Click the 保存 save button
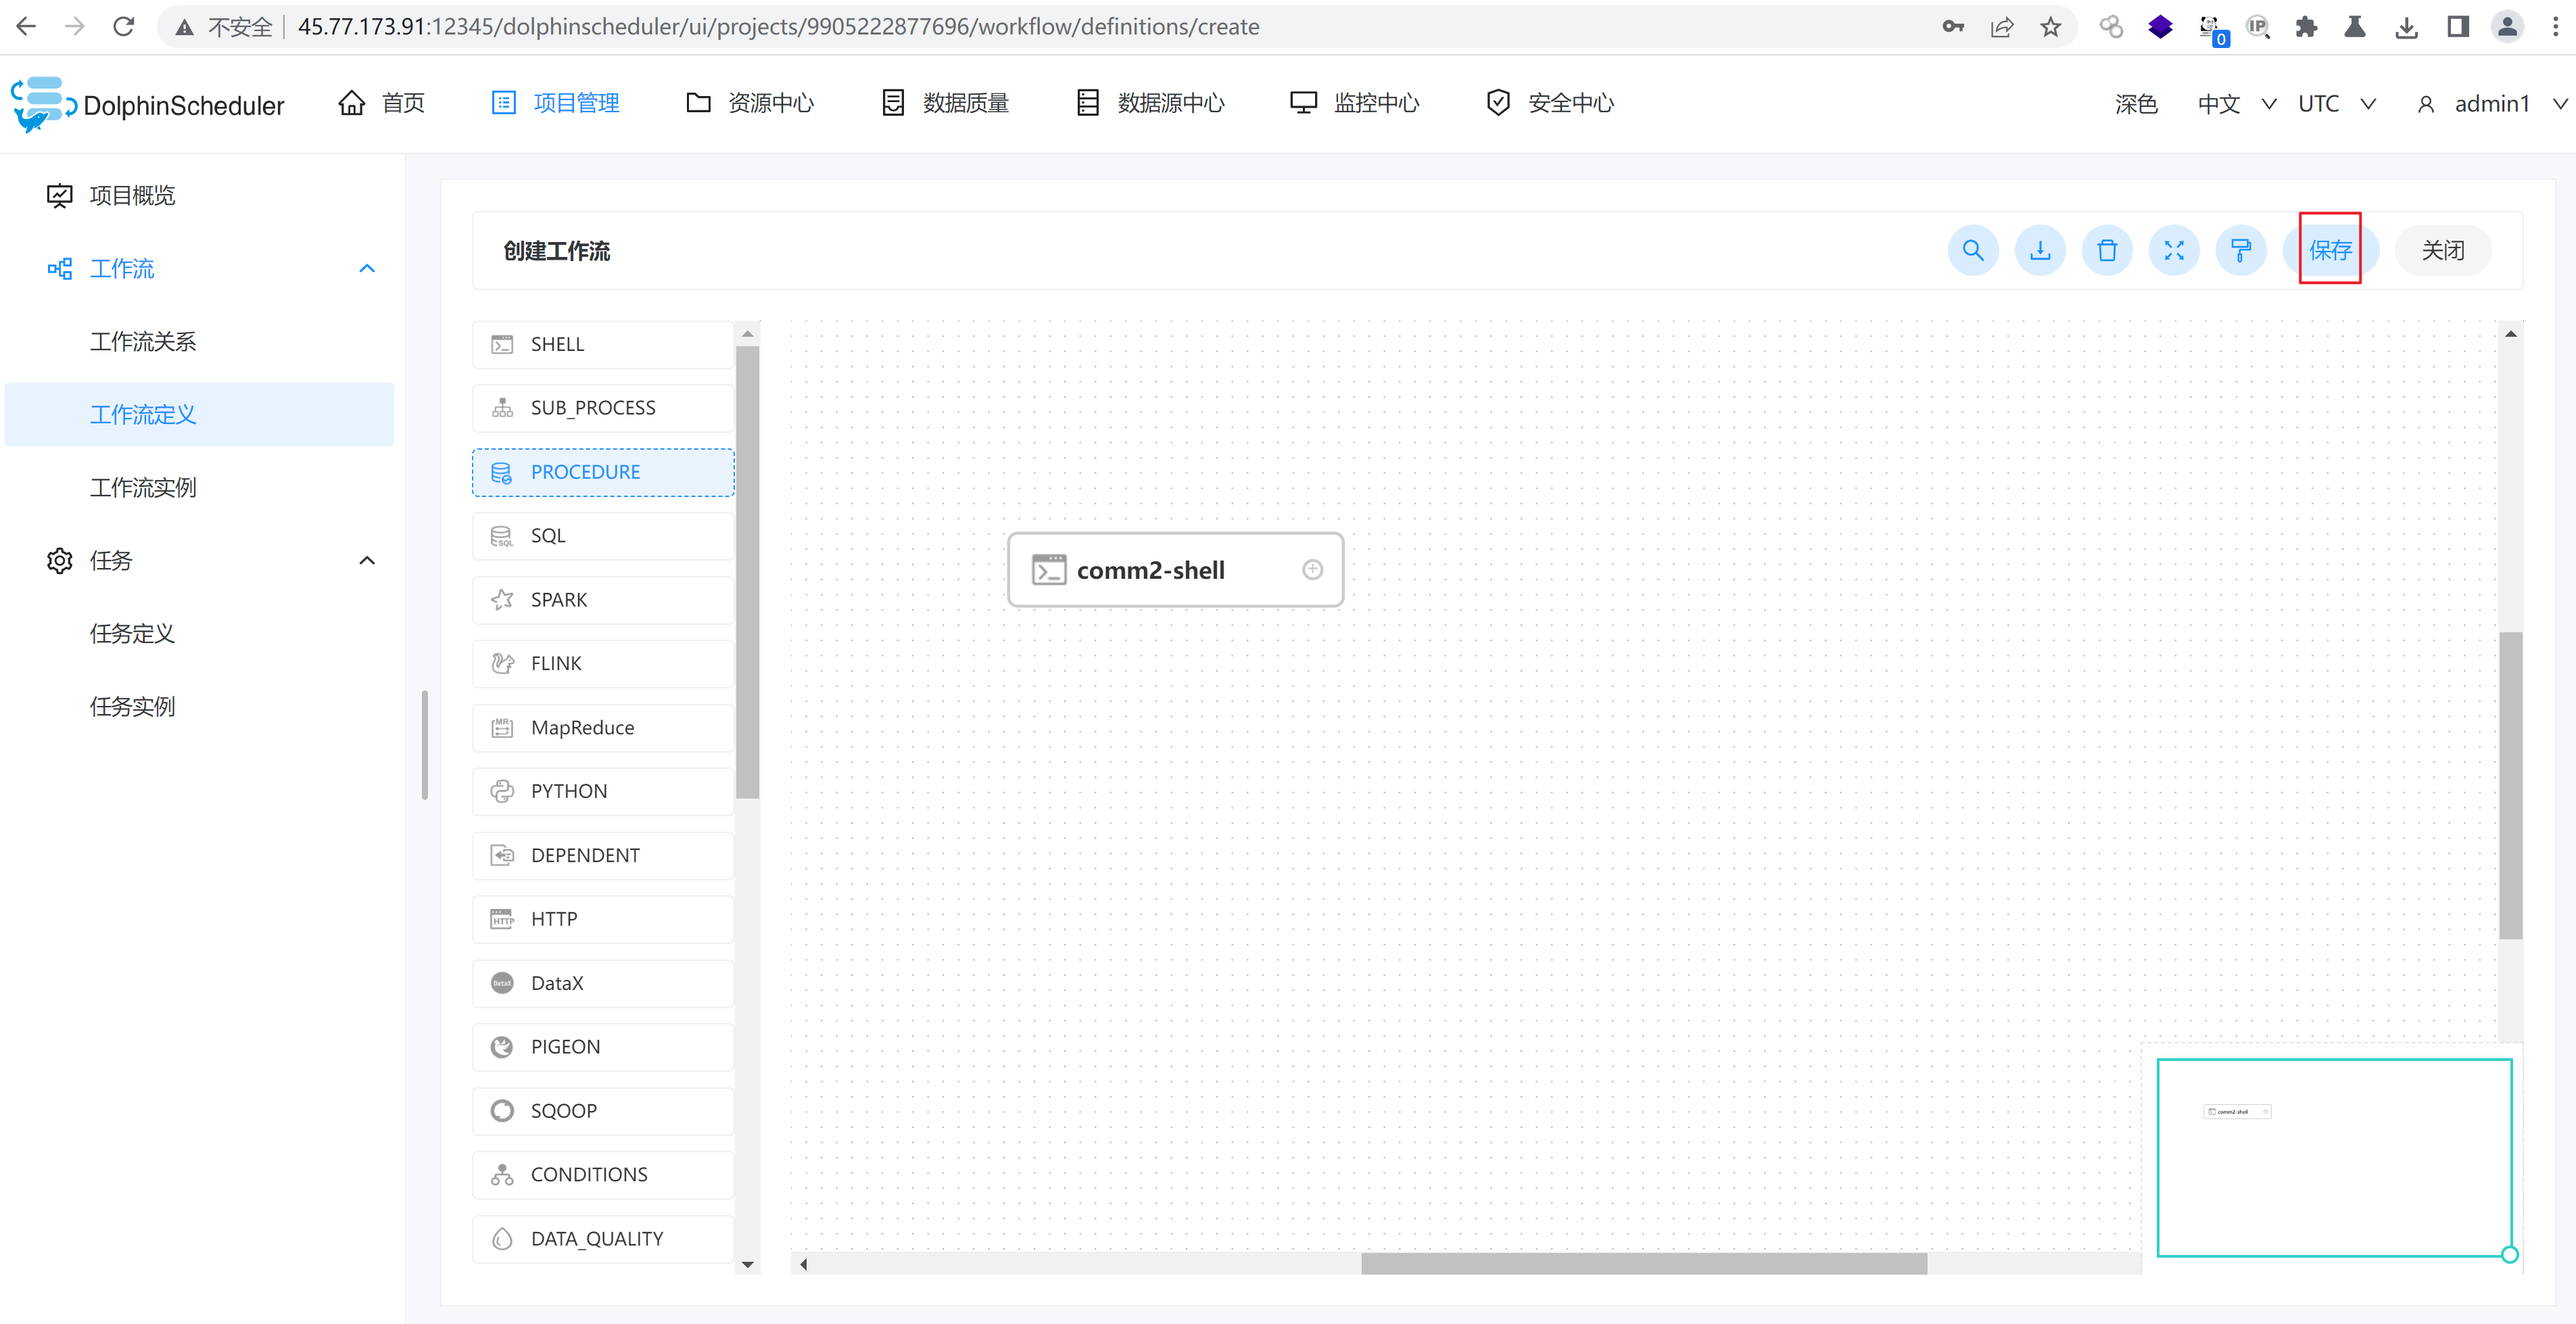 tap(2329, 250)
